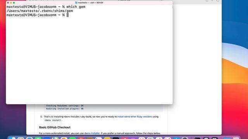Click the 'Basic GitHub Checkout' heading in Safari
Viewport: 248px width, 139px height.
55,127
